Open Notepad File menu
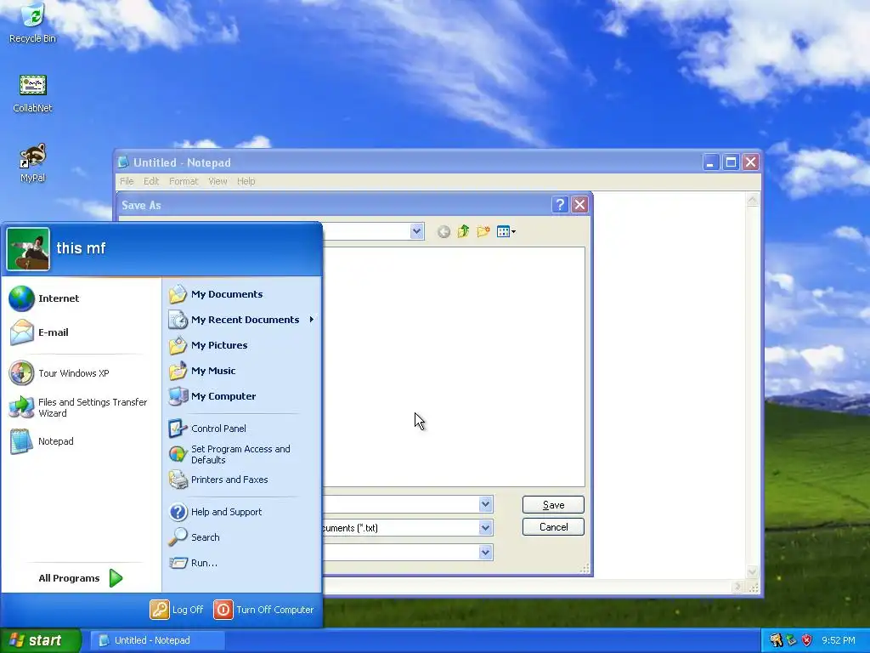Image resolution: width=870 pixels, height=653 pixels. tap(127, 181)
